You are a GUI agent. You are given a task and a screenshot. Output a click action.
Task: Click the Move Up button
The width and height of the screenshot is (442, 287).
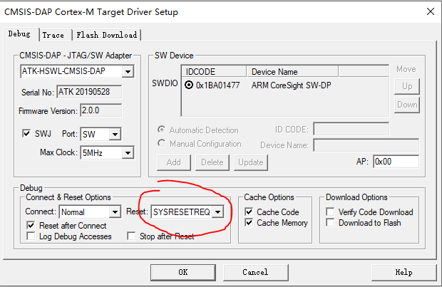(x=407, y=86)
